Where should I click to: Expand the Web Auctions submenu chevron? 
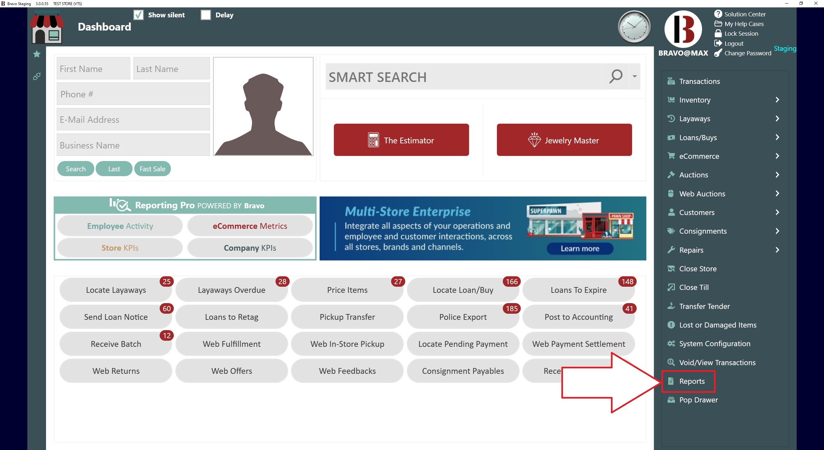coord(777,194)
